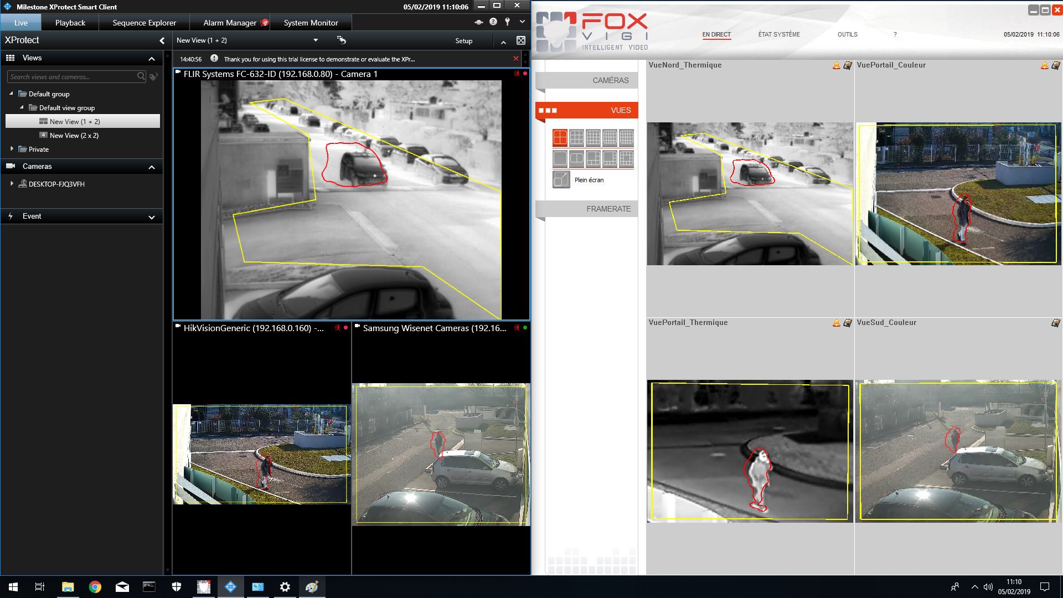Viewport: 1063px width, 598px height.
Task: Open Chrome from the taskbar
Action: (95, 587)
